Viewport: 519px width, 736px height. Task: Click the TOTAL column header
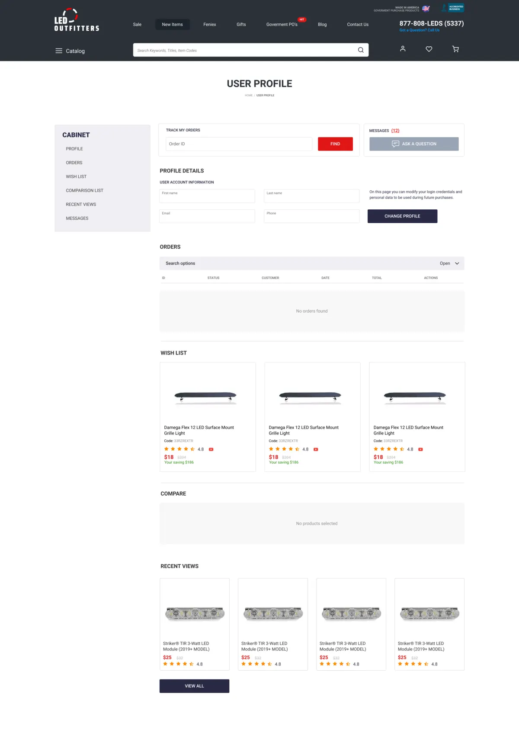click(377, 278)
